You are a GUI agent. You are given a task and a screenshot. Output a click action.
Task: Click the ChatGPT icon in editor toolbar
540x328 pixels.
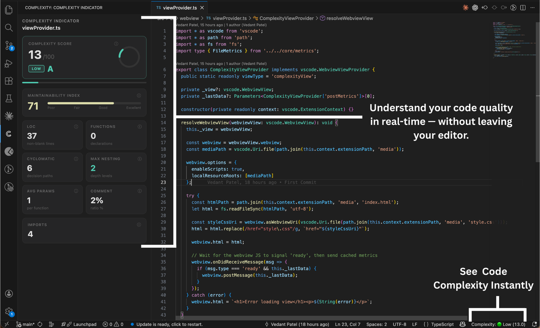475,8
